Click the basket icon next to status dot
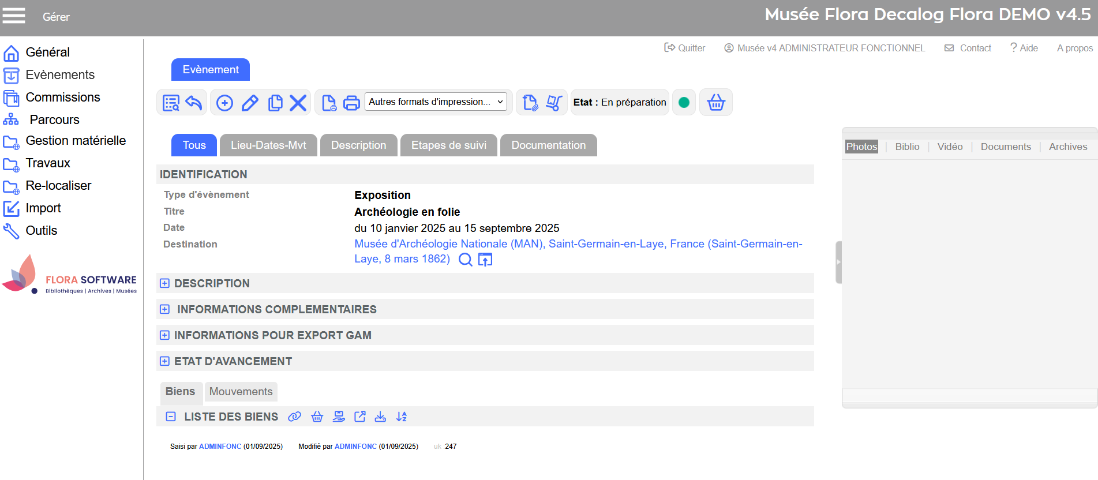1098x480 pixels. pyautogui.click(x=715, y=103)
